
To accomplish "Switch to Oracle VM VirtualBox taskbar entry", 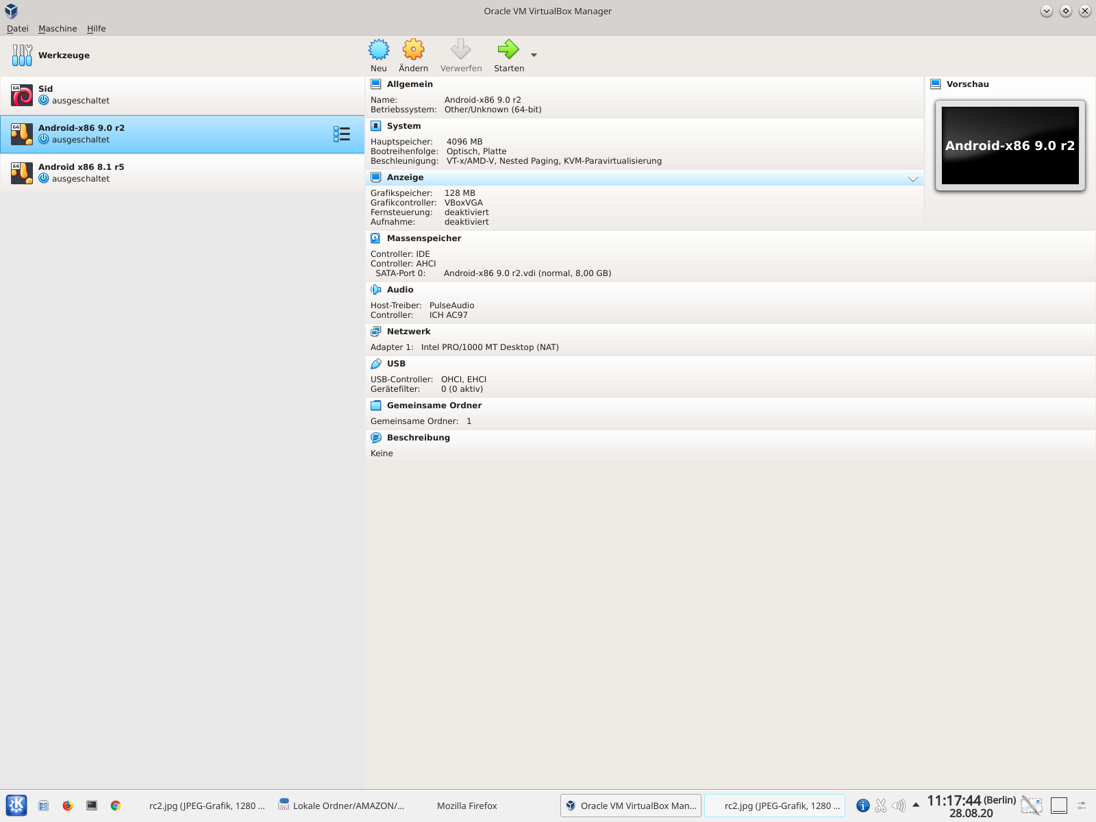I will tap(631, 806).
